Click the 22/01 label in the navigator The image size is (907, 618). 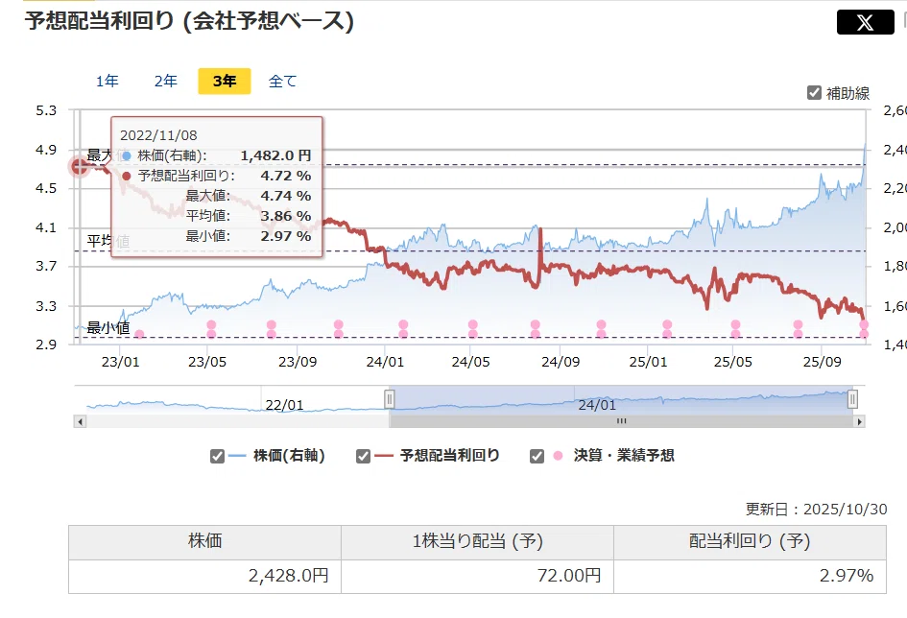point(284,405)
